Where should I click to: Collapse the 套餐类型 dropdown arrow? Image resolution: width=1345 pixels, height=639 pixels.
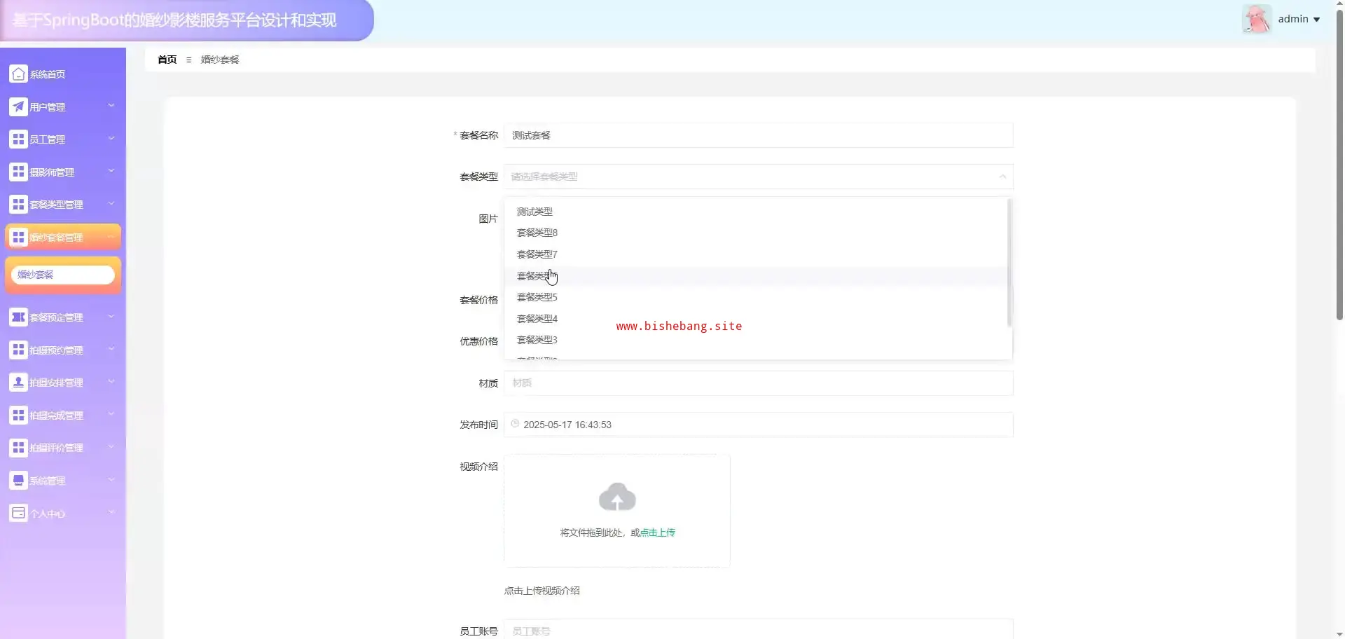click(1002, 177)
